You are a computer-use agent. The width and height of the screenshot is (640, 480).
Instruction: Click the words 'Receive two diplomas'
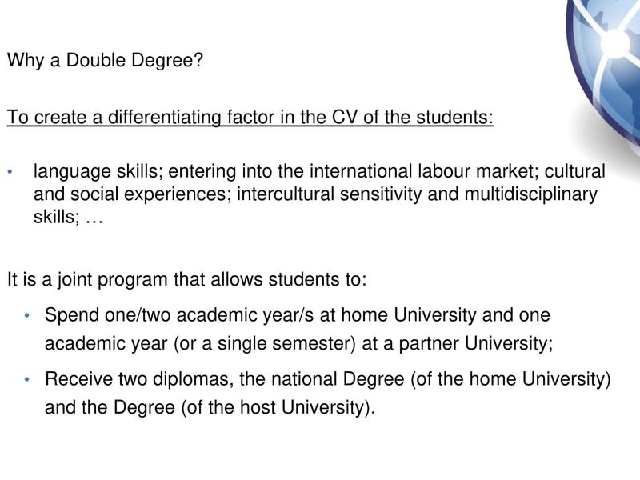(x=139, y=379)
